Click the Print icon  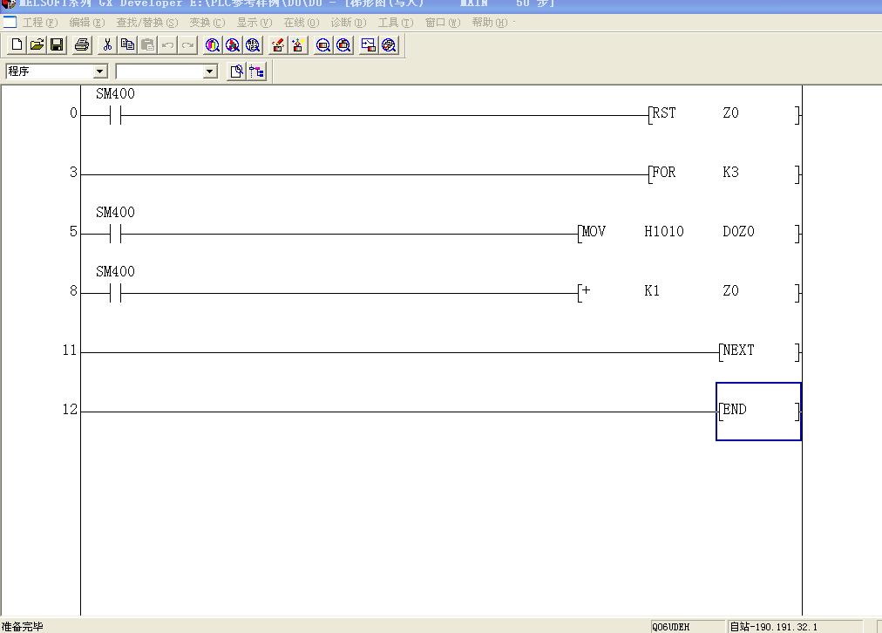tap(82, 45)
